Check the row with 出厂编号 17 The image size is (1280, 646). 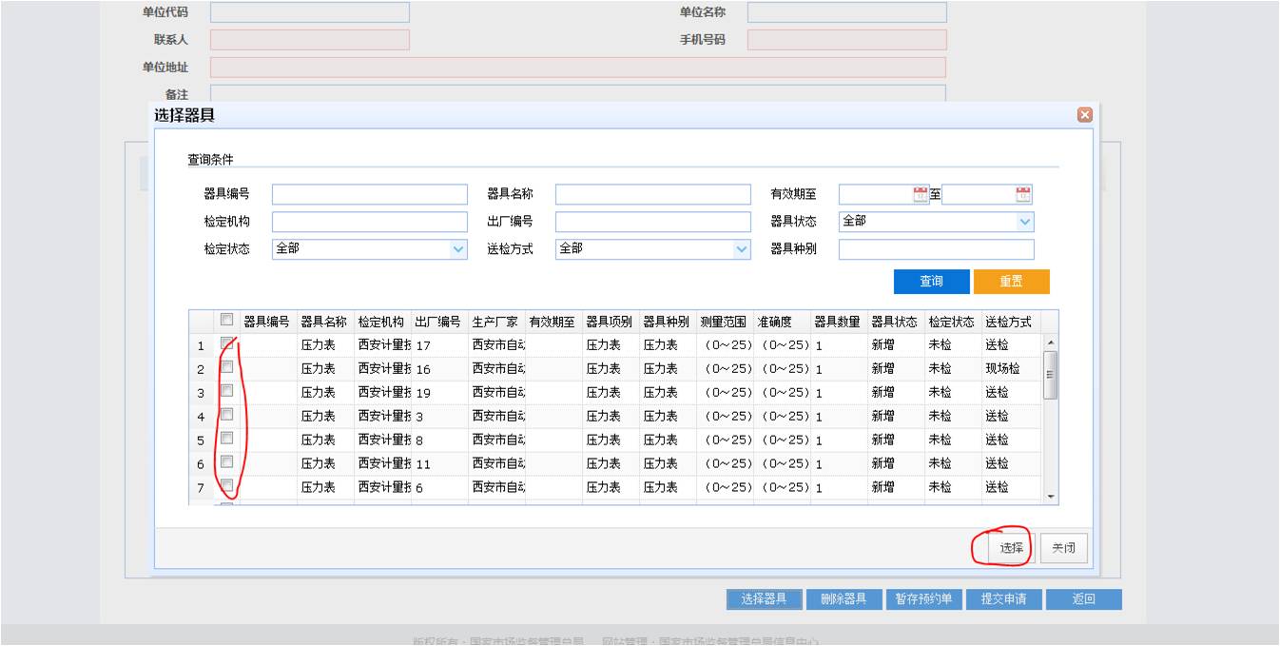pos(226,343)
